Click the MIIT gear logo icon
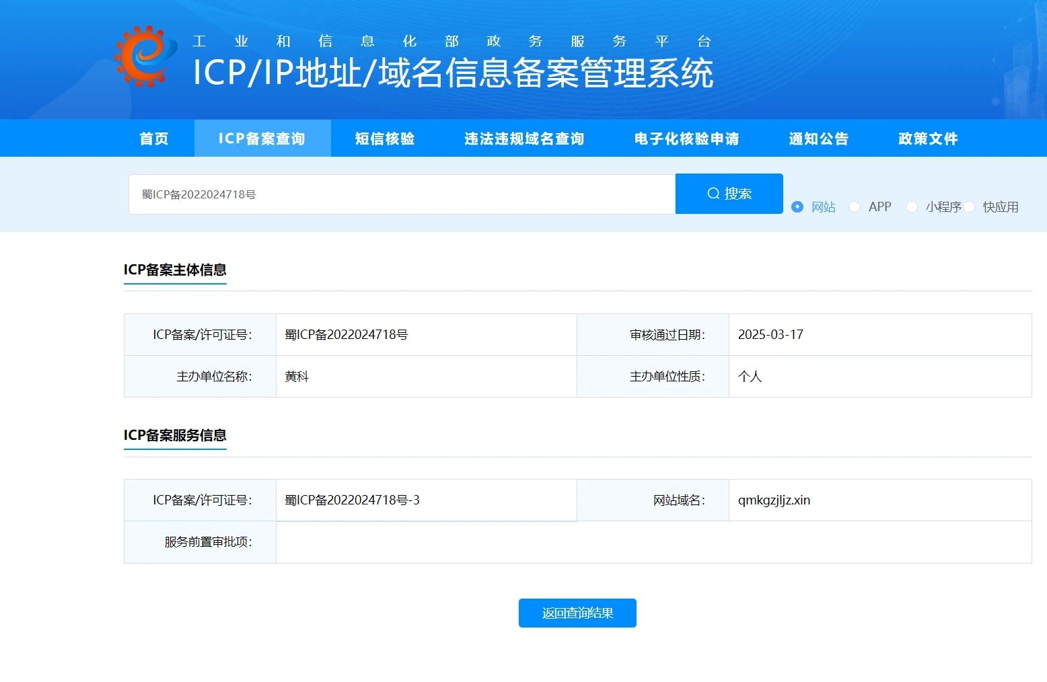This screenshot has height=682, width=1047. pyautogui.click(x=146, y=56)
